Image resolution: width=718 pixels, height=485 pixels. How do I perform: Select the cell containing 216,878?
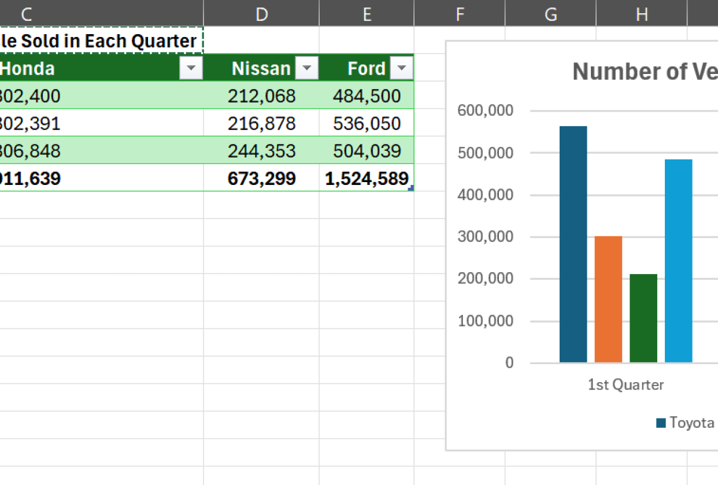pos(261,124)
